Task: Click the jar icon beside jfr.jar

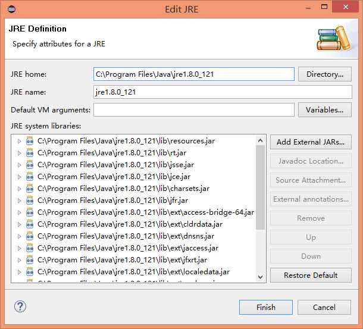Action: tap(30, 200)
